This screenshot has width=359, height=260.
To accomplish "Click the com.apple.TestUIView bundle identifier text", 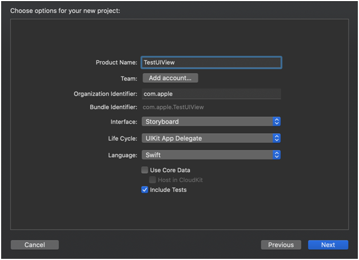I will (x=173, y=107).
